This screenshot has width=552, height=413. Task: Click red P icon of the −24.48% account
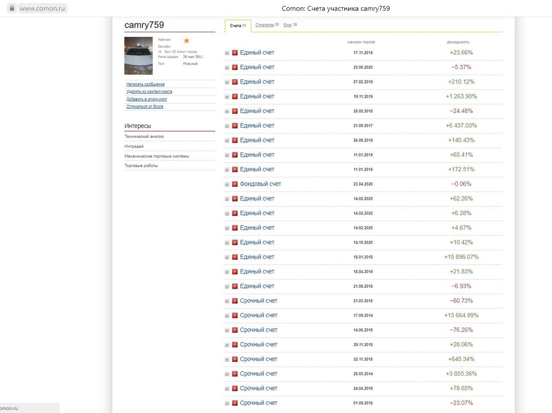click(x=235, y=111)
